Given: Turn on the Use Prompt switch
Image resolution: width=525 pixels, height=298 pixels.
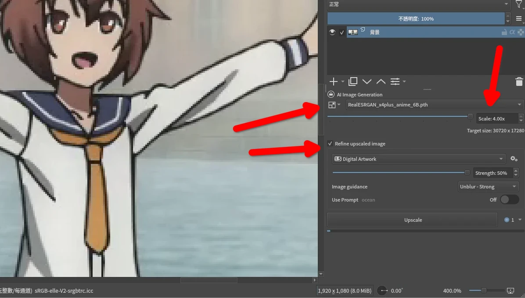Looking at the screenshot, I should [509, 200].
